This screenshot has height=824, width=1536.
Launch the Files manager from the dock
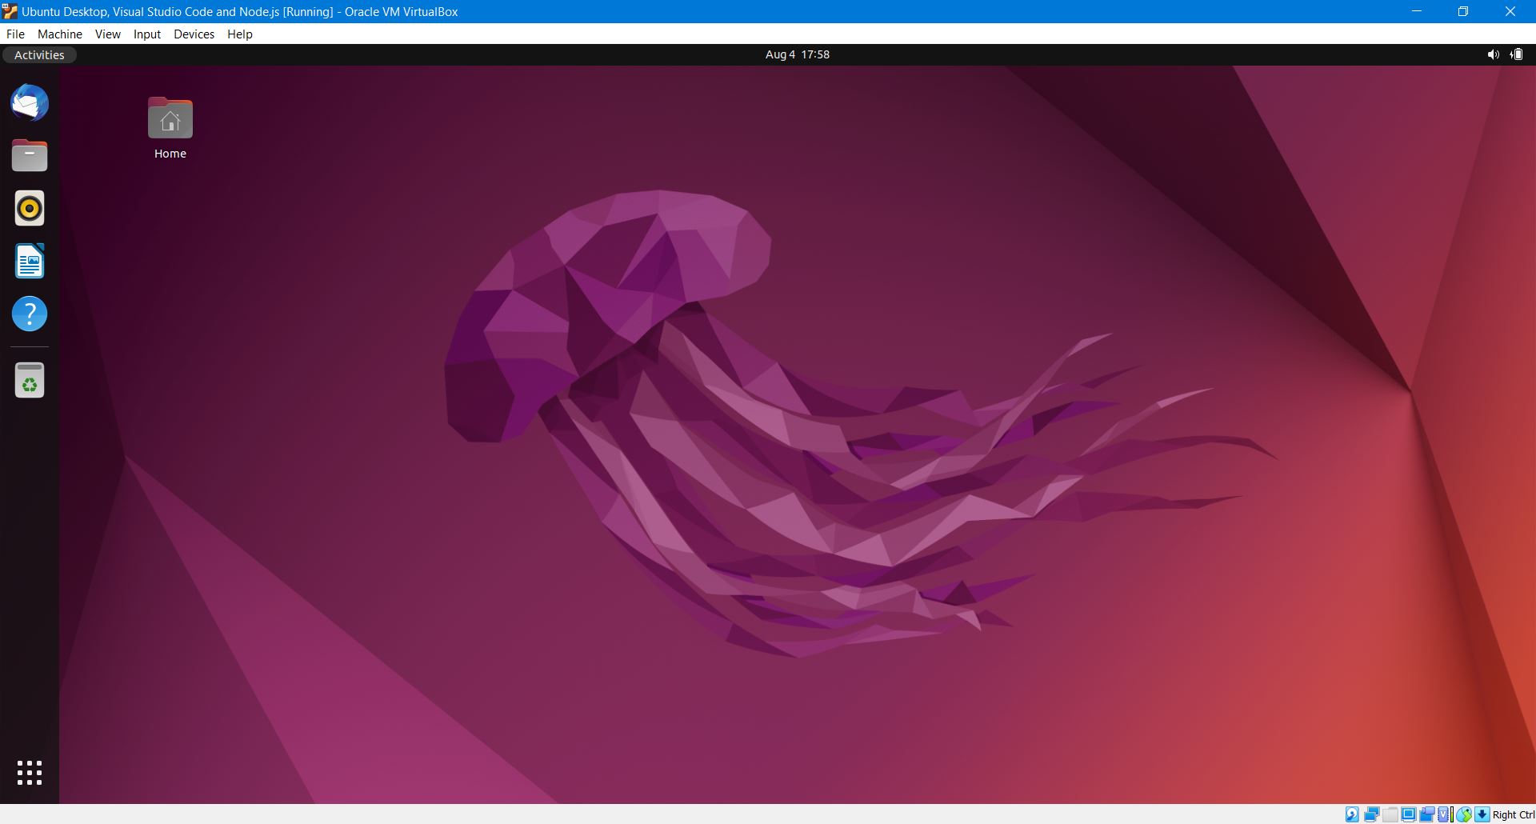30,155
